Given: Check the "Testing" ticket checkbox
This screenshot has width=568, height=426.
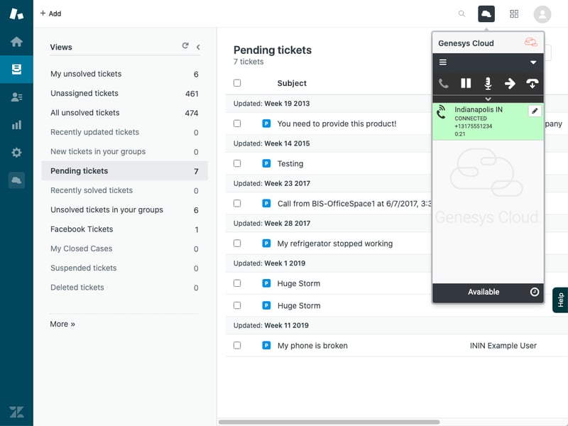Looking at the screenshot, I should point(237,163).
